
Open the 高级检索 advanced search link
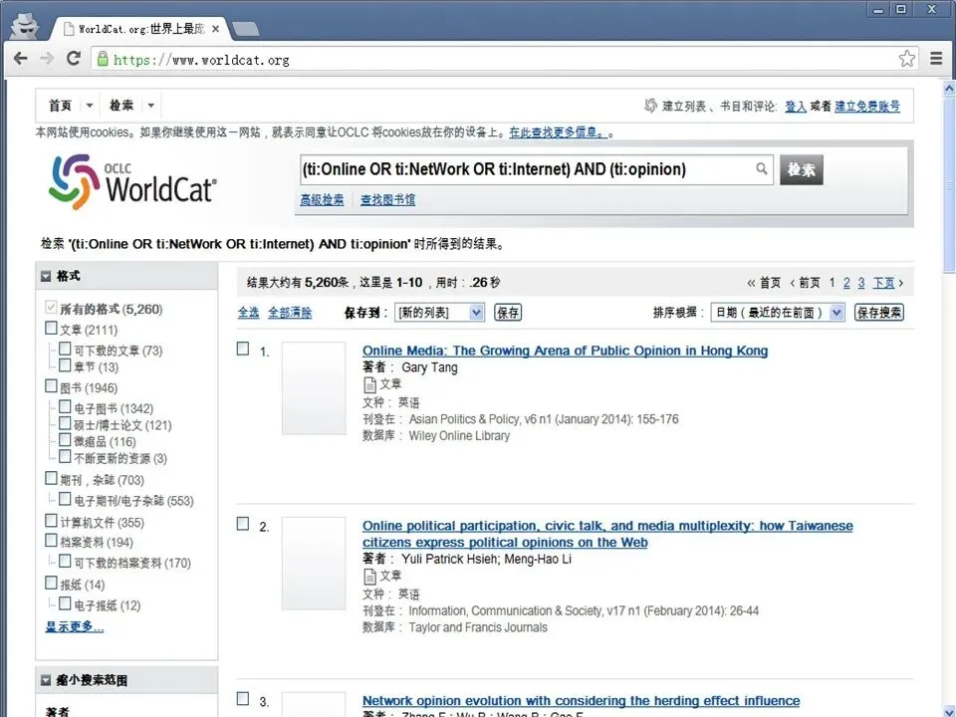(322, 200)
